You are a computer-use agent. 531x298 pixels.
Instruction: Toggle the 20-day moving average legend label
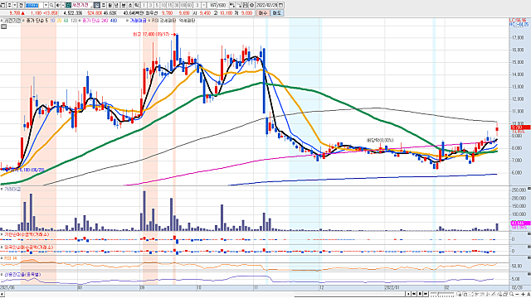pos(59,21)
